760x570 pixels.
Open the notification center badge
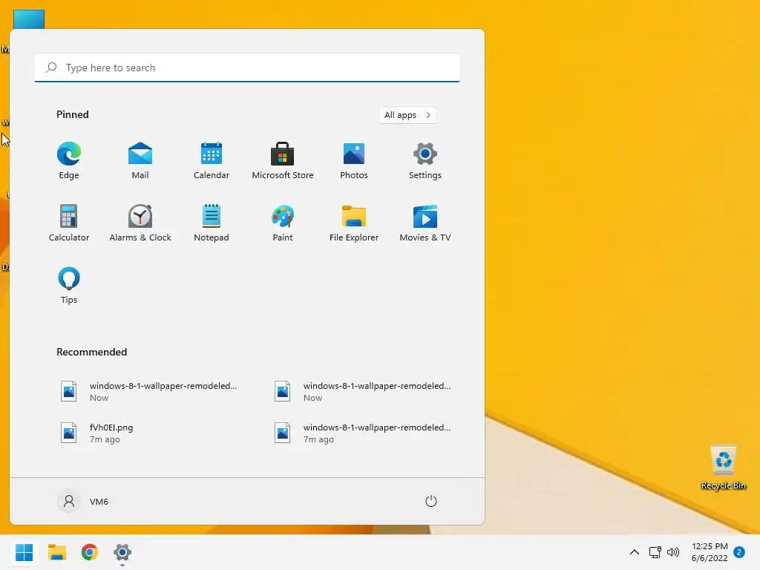point(739,552)
